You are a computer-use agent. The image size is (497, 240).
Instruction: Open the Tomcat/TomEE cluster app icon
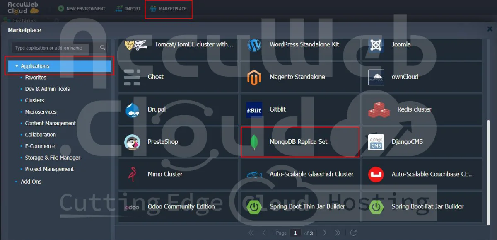(x=136, y=44)
